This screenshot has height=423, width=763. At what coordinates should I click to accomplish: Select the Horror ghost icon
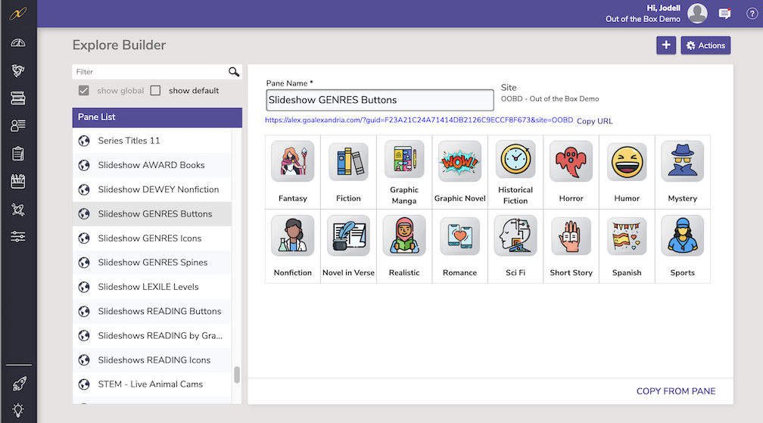(x=571, y=160)
